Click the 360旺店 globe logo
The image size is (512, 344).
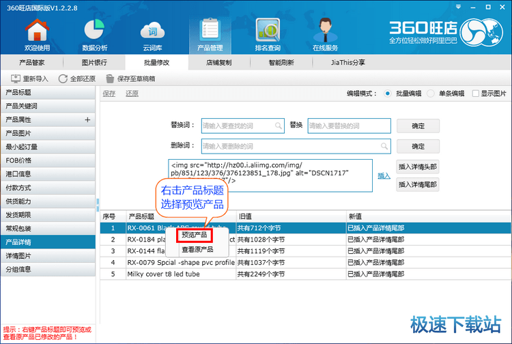coord(481,32)
